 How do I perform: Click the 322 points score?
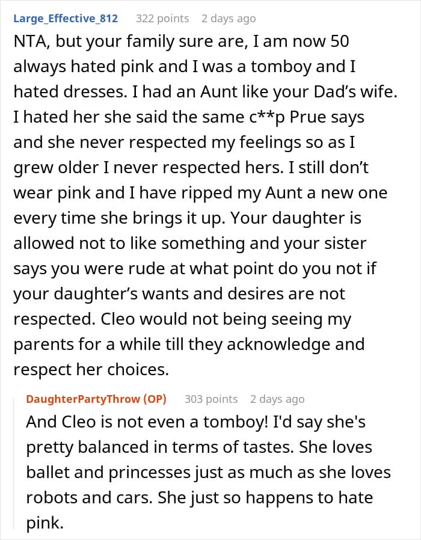pyautogui.click(x=162, y=19)
